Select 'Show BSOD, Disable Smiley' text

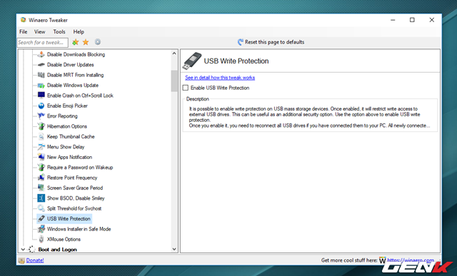[76, 198]
